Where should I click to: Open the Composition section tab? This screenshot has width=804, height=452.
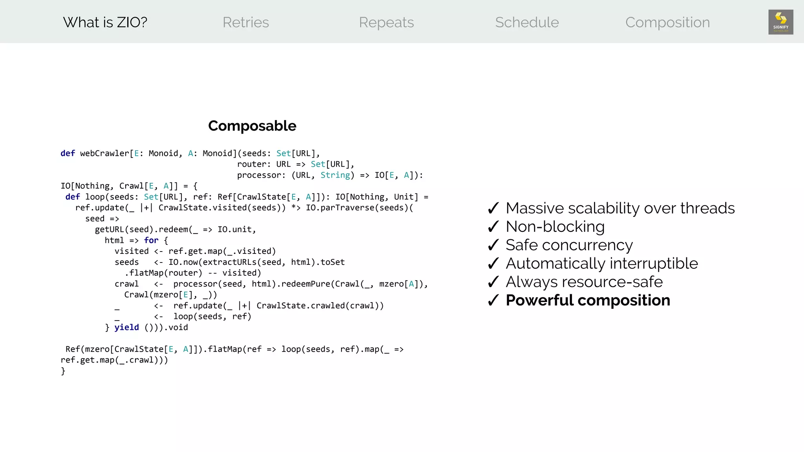coord(667,22)
